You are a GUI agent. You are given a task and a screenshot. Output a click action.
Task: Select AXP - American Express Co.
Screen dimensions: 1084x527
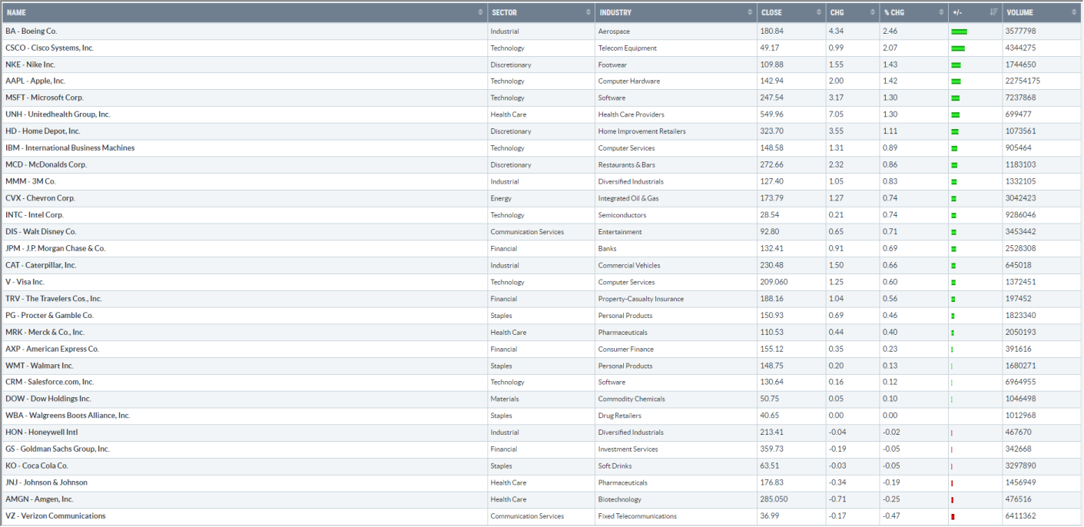(x=52, y=349)
